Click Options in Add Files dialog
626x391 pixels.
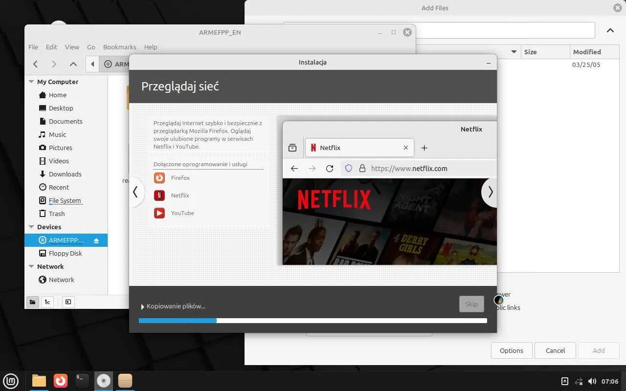[x=512, y=350]
